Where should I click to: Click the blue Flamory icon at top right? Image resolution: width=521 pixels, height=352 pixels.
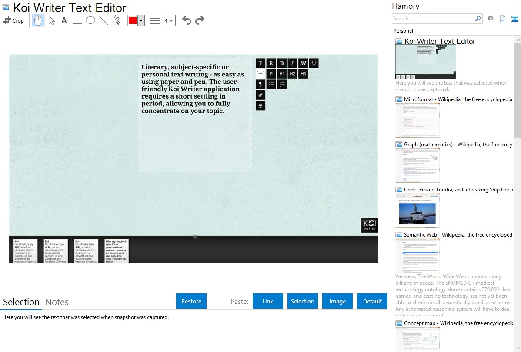click(514, 19)
